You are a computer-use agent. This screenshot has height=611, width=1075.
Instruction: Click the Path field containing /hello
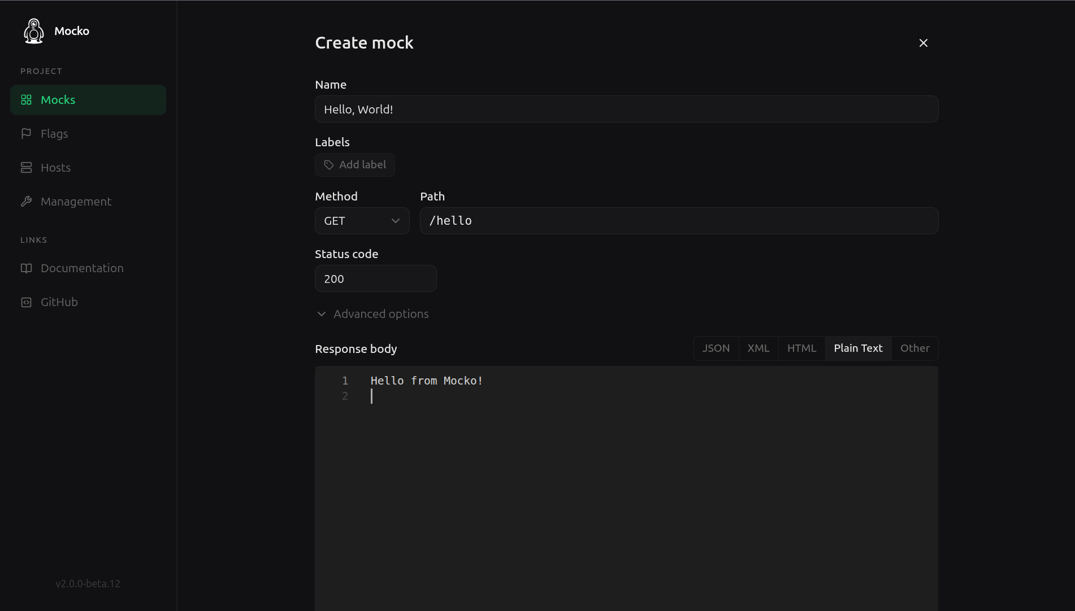679,221
